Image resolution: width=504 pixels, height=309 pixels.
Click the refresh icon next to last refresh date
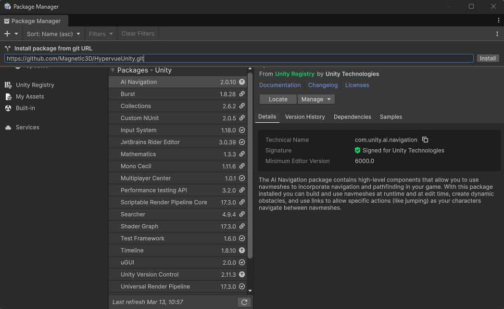[244, 302]
